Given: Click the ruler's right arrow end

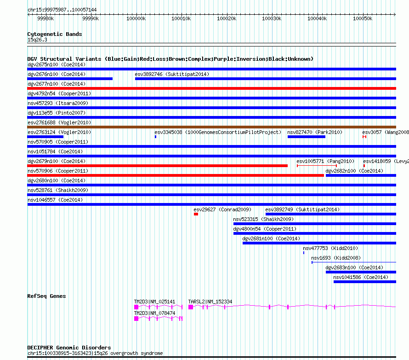Looking at the screenshot, I should [395, 14].
